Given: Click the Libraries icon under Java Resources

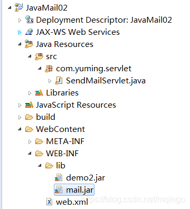Looking at the screenshot, I should [x=39, y=93].
